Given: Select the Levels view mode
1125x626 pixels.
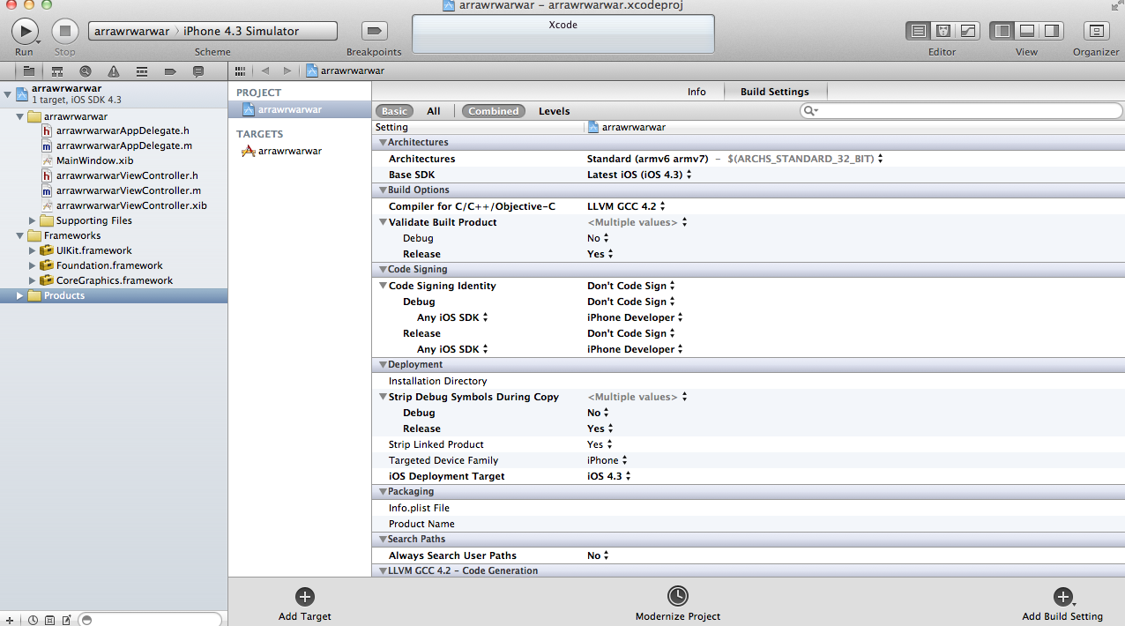Looking at the screenshot, I should 555,111.
